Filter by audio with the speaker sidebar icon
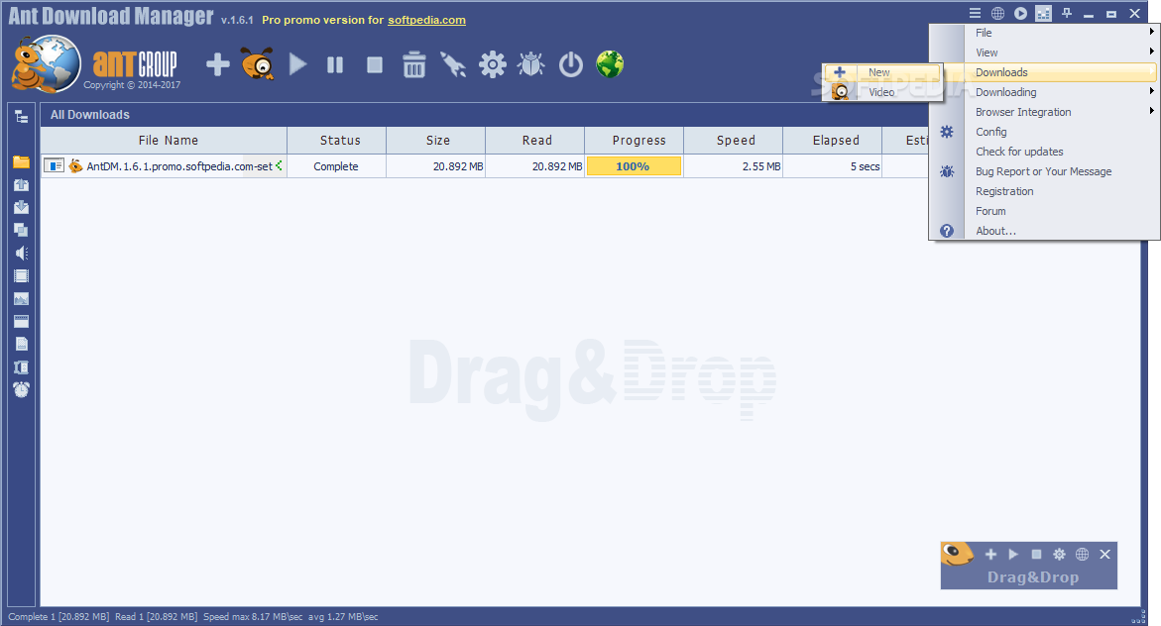This screenshot has width=1161, height=626. tap(22, 253)
